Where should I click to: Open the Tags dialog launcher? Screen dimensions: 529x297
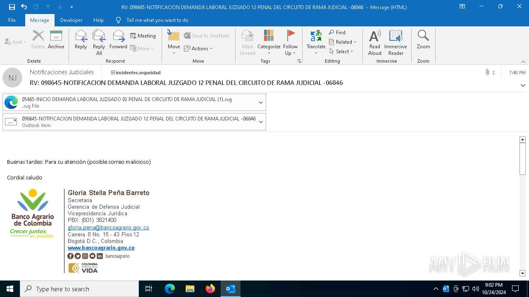point(299,61)
